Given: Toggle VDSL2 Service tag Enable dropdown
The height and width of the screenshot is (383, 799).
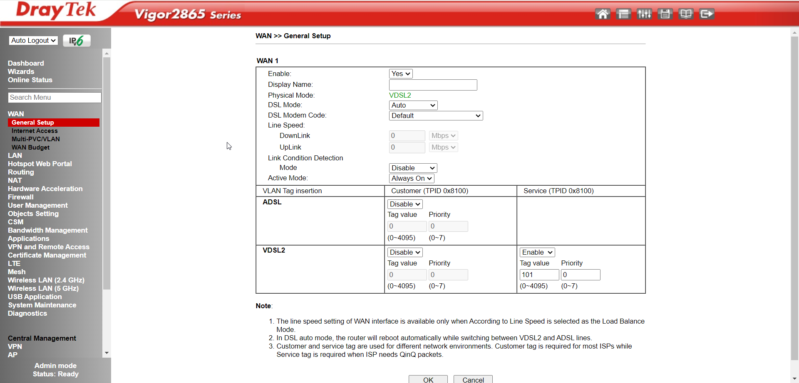Looking at the screenshot, I should (537, 253).
